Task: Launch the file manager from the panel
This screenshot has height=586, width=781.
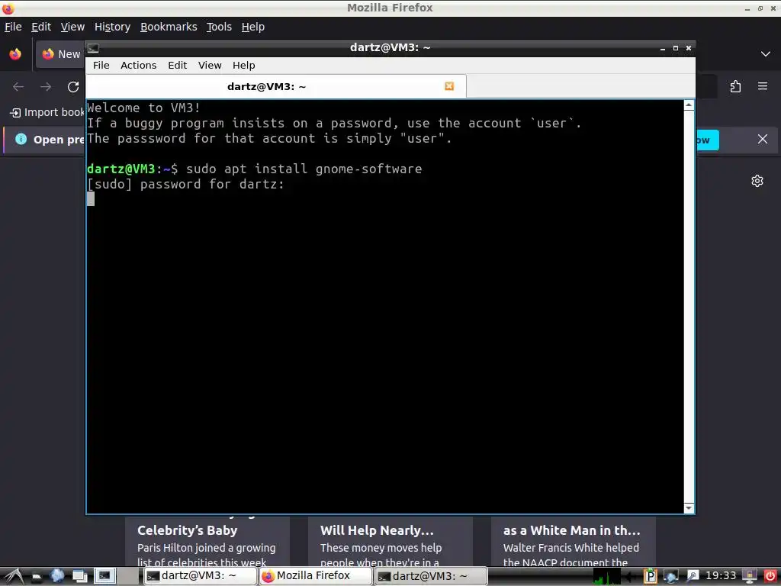Action: (x=37, y=577)
